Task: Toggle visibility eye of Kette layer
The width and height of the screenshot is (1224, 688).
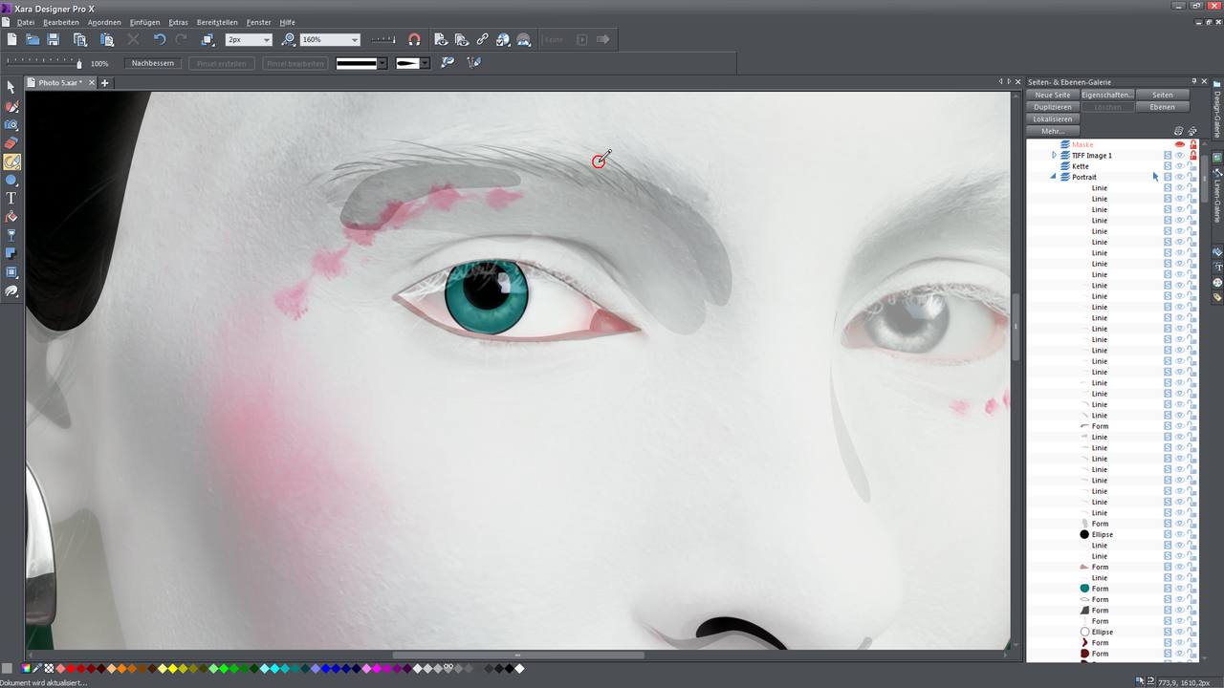Action: tap(1180, 166)
